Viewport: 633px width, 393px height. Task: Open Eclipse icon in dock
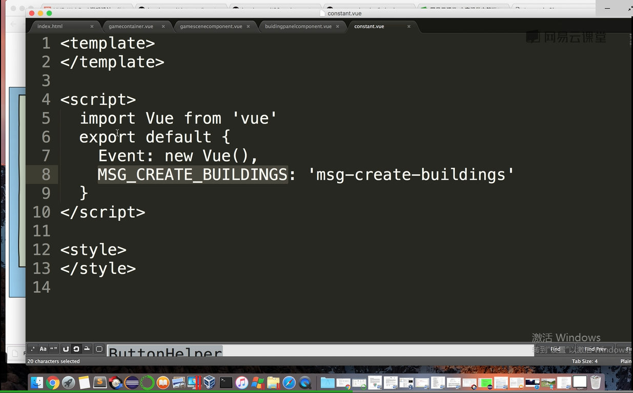[x=132, y=383]
